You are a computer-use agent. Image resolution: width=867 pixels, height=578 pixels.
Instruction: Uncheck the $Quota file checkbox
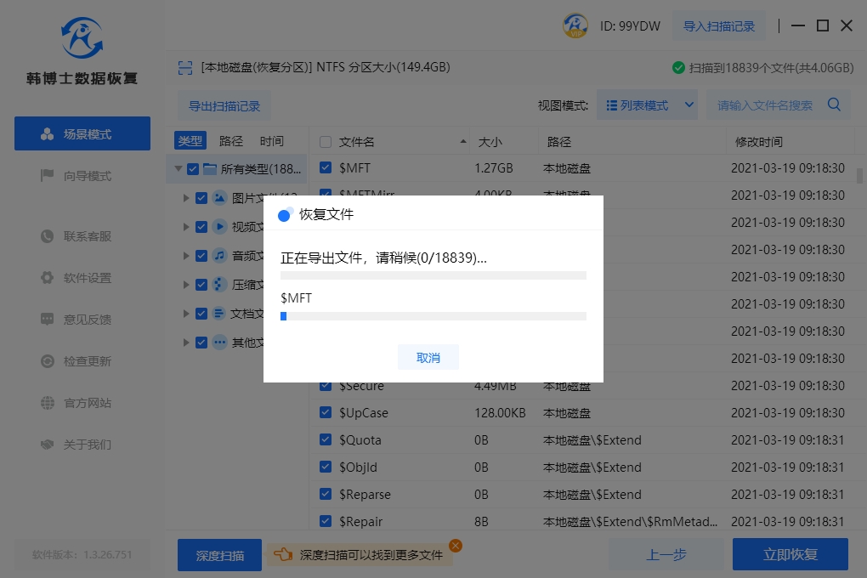[326, 440]
